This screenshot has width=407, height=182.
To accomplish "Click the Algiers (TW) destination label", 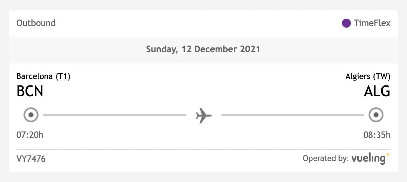I will point(368,76).
